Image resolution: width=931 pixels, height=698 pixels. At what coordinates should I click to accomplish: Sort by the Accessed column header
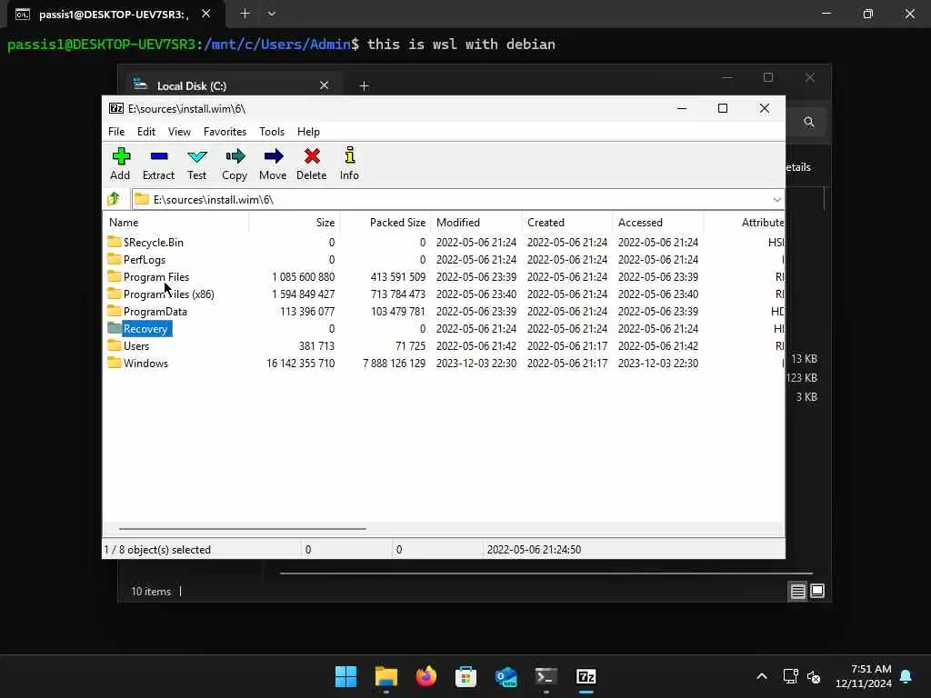[x=658, y=223]
